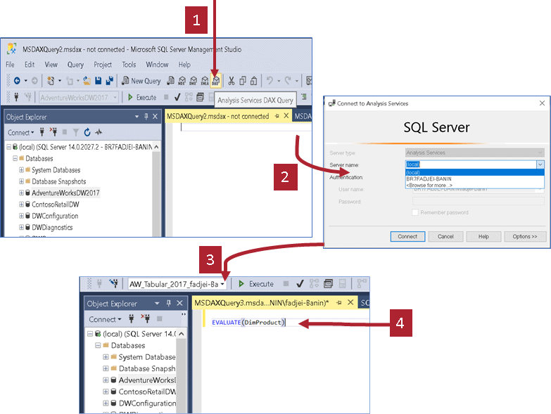This screenshot has height=414, width=551.
Task: Open the Query menu
Action: pos(75,65)
